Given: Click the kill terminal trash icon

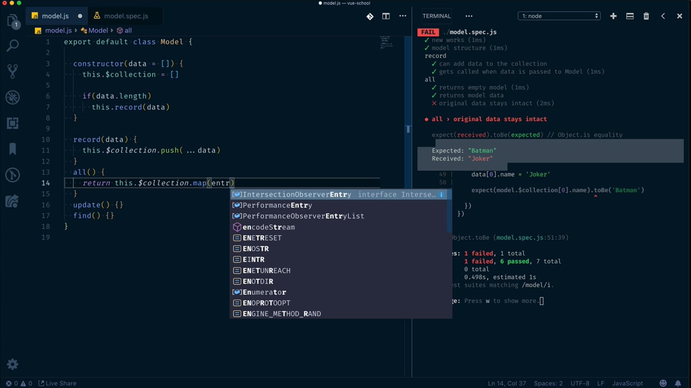Looking at the screenshot, I should coord(646,16).
